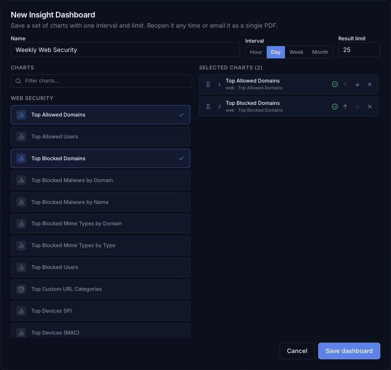Cancel the new dashboard dialog

297,351
